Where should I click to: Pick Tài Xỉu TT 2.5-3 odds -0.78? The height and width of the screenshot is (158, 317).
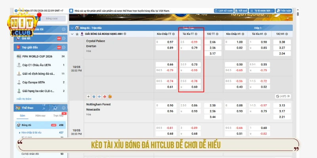tap(191, 81)
